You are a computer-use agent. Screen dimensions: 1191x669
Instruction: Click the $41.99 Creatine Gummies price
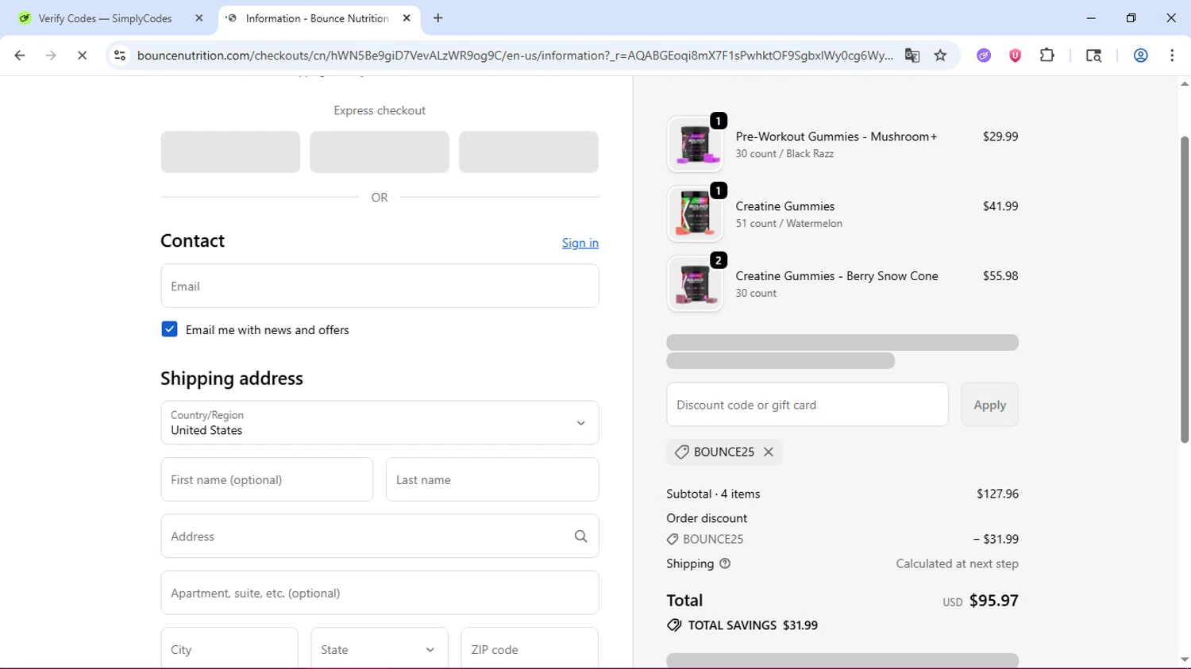(1000, 206)
